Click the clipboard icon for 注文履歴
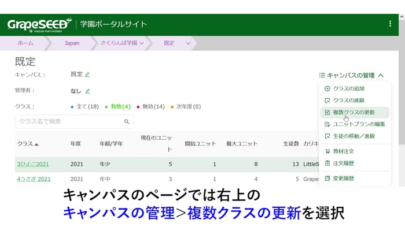 pyautogui.click(x=327, y=163)
